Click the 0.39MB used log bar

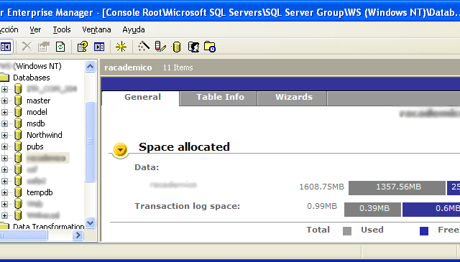pyautogui.click(x=372, y=210)
